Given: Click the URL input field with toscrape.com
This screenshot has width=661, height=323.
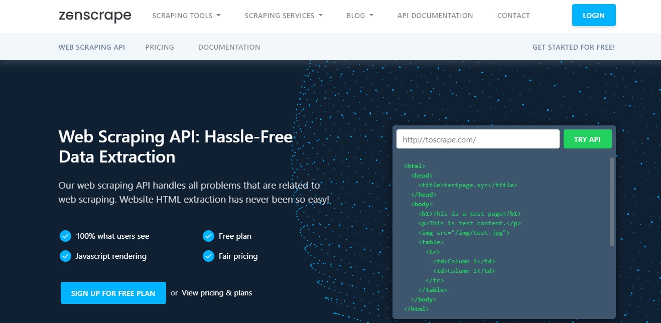Looking at the screenshot, I should pos(477,139).
